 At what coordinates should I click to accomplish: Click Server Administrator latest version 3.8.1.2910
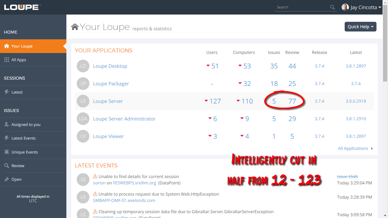pos(356,119)
